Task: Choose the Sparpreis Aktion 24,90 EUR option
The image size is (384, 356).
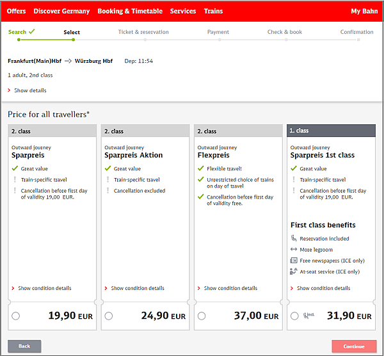Action: click(109, 316)
